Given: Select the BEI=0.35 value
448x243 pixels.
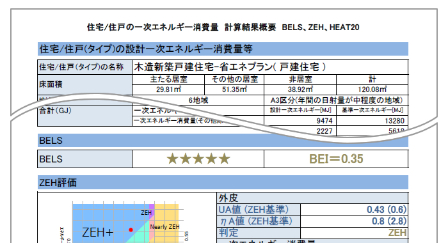Looking at the screenshot, I should click(336, 159).
